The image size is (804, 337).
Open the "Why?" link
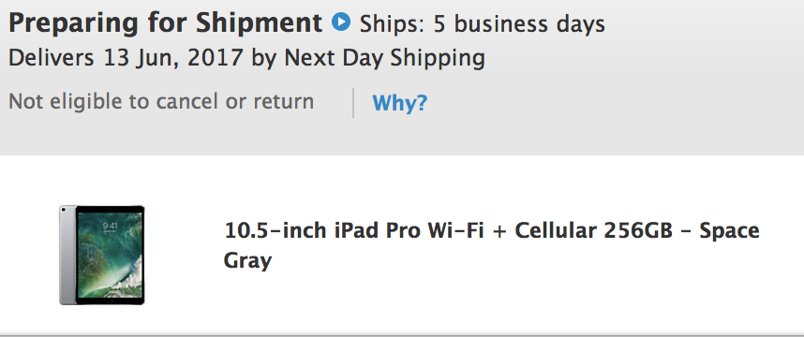[x=399, y=102]
